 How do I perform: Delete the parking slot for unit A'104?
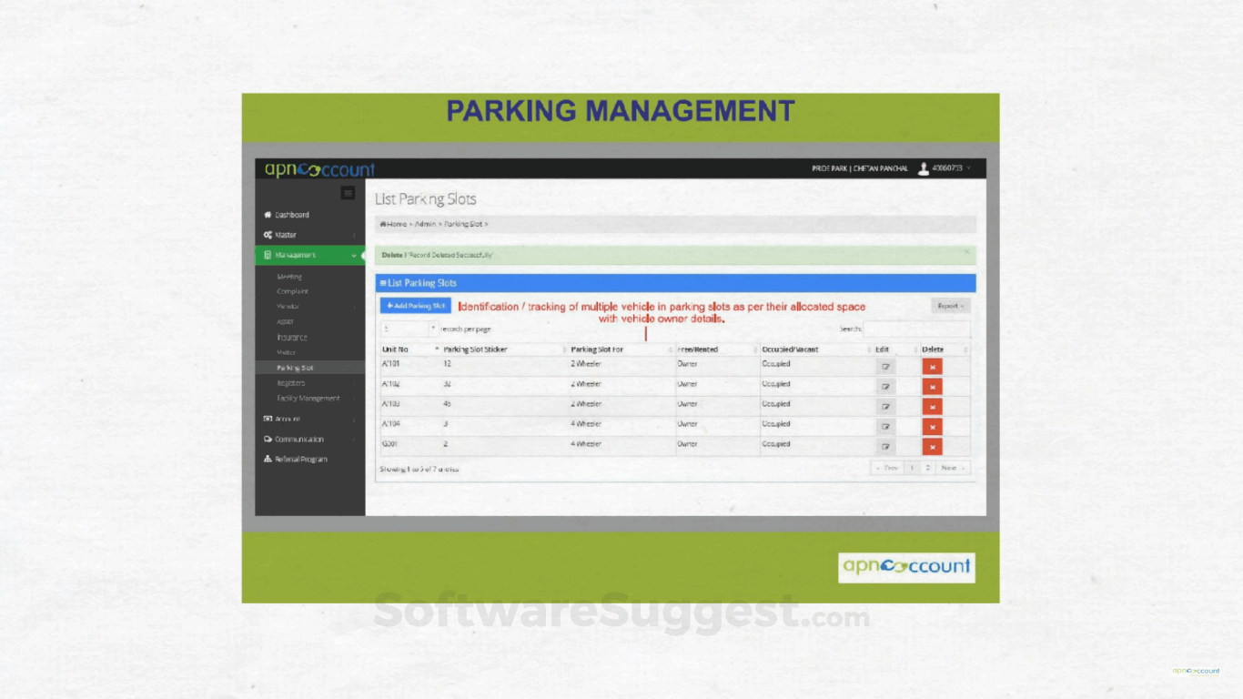click(932, 427)
